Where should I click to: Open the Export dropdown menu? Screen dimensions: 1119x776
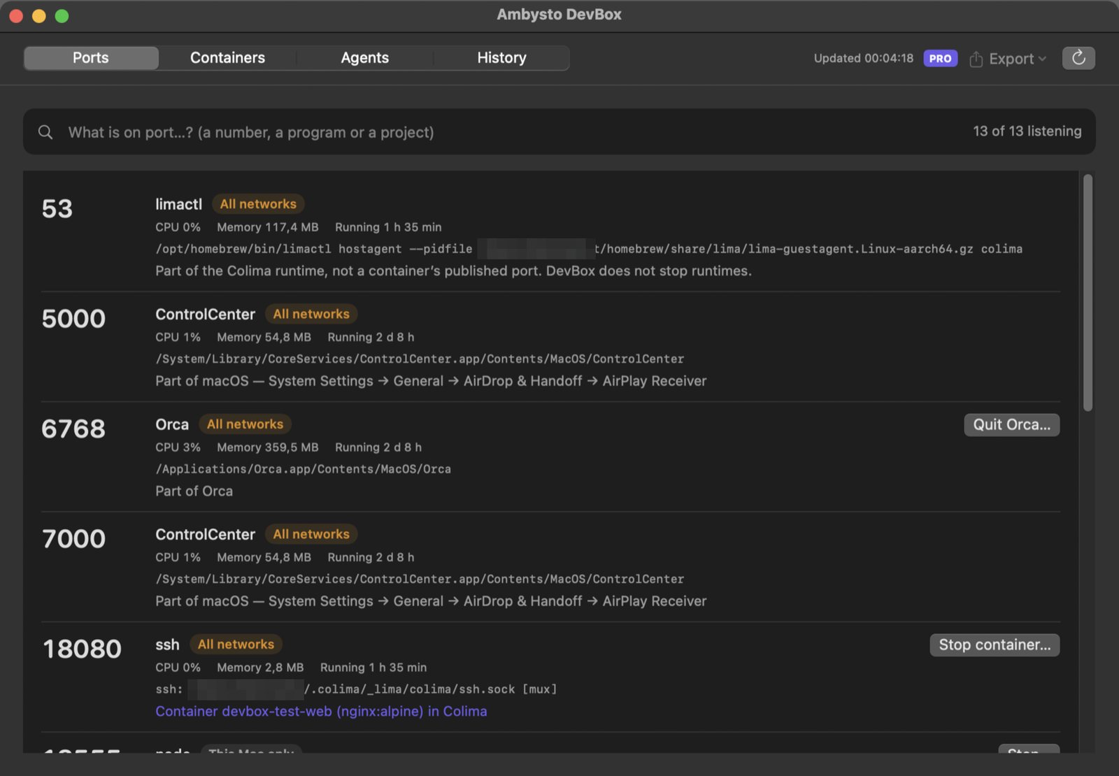click(1008, 59)
